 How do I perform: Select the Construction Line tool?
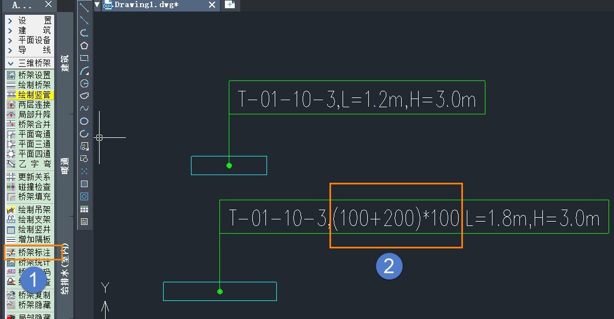84,20
